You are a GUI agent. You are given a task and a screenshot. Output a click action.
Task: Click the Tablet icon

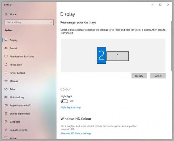[x=6, y=89]
